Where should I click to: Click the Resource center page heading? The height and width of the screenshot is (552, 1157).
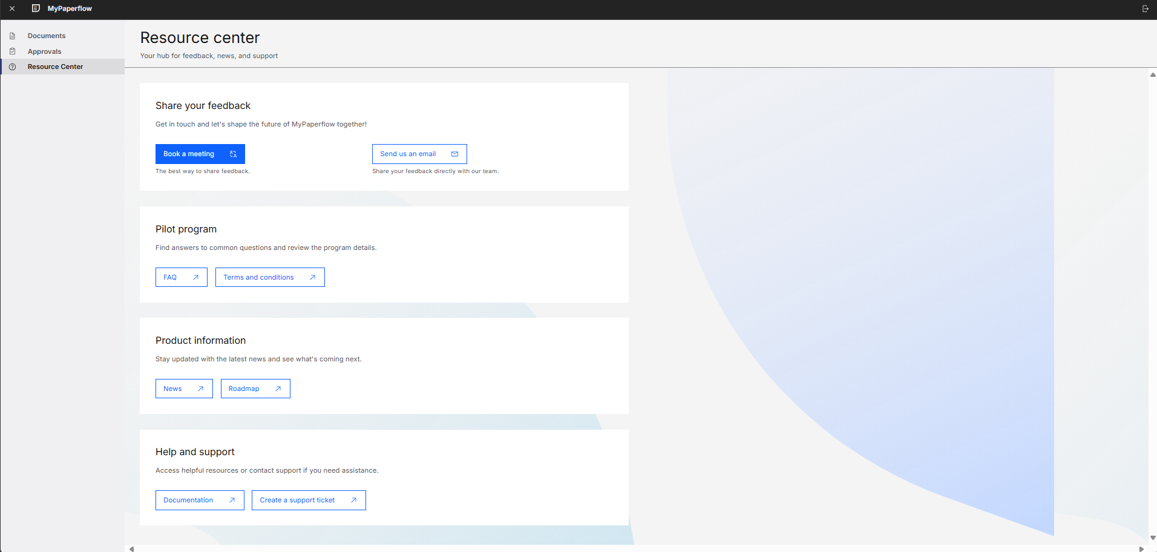[200, 38]
